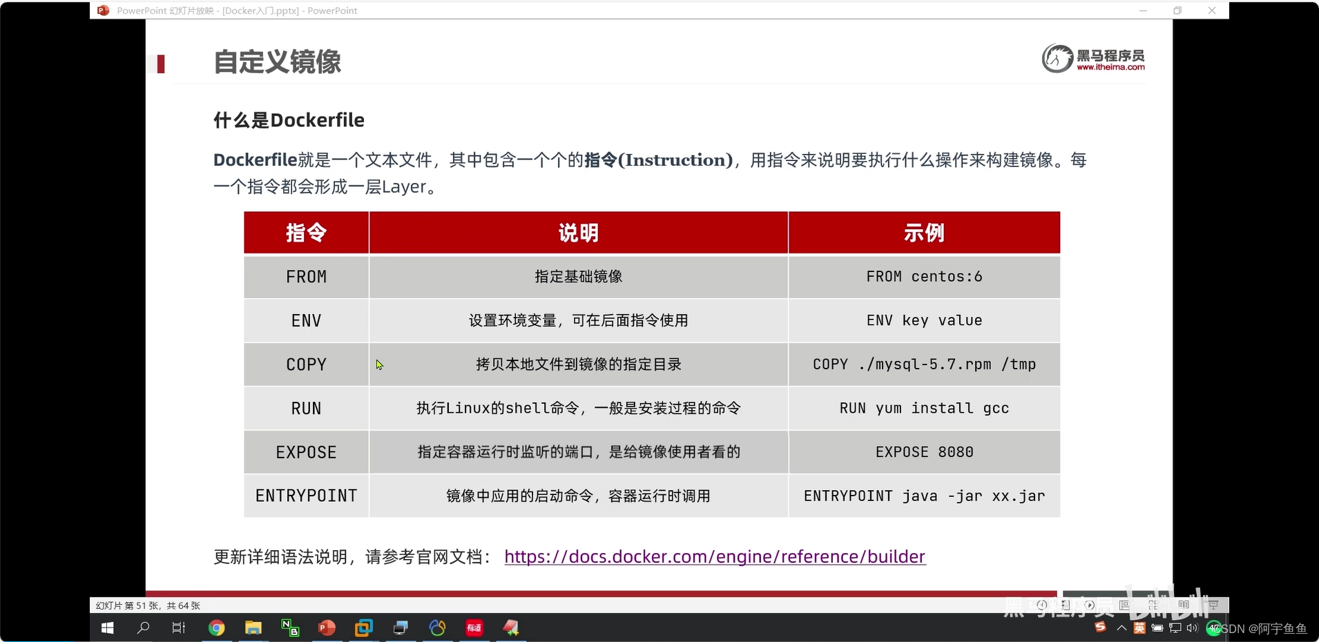Screen dimensions: 1319x642
Task: Click the ENTRYPOINT instruction cell
Action: (306, 496)
